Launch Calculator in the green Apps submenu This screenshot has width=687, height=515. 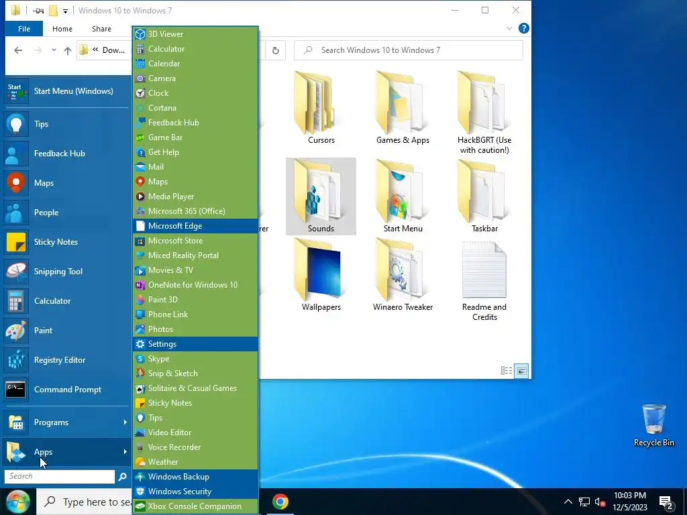pyautogui.click(x=195, y=49)
